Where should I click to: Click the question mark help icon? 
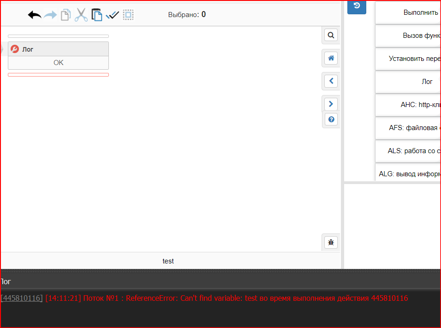pos(331,119)
